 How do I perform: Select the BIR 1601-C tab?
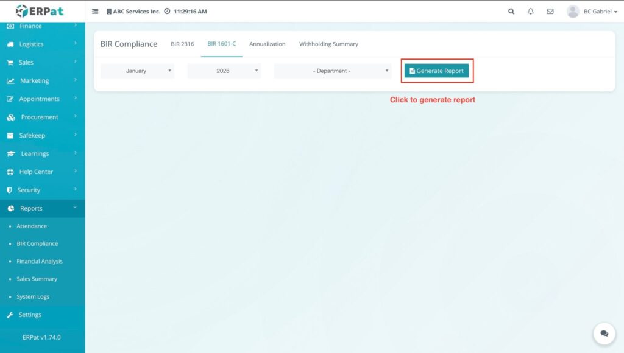[x=222, y=44]
